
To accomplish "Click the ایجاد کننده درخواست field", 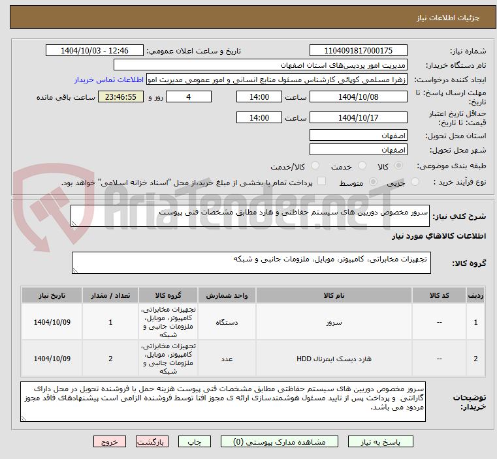I will pyautogui.click(x=277, y=80).
